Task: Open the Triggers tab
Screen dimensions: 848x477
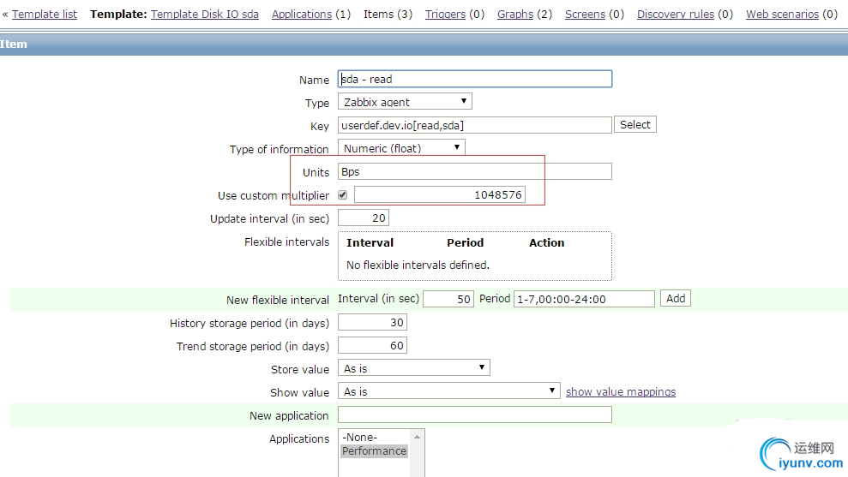Action: [445, 14]
